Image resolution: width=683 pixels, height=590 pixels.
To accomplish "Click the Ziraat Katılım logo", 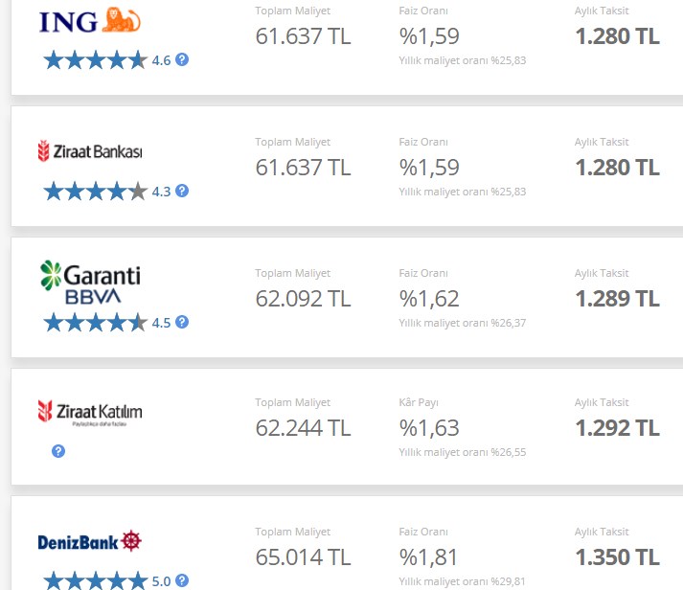I will coord(90,412).
